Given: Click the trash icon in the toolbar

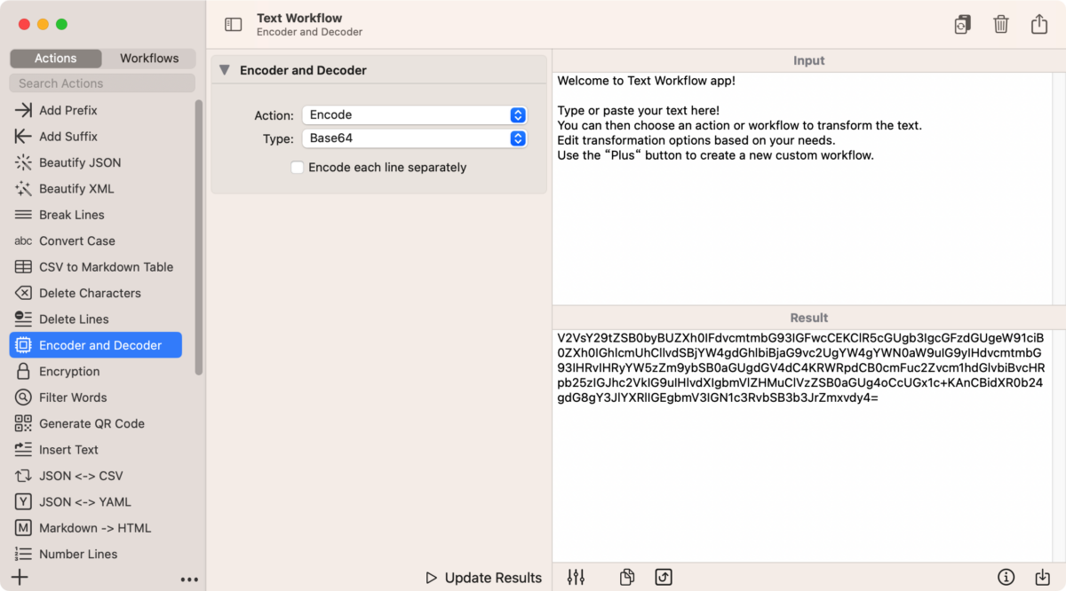Looking at the screenshot, I should 1001,25.
